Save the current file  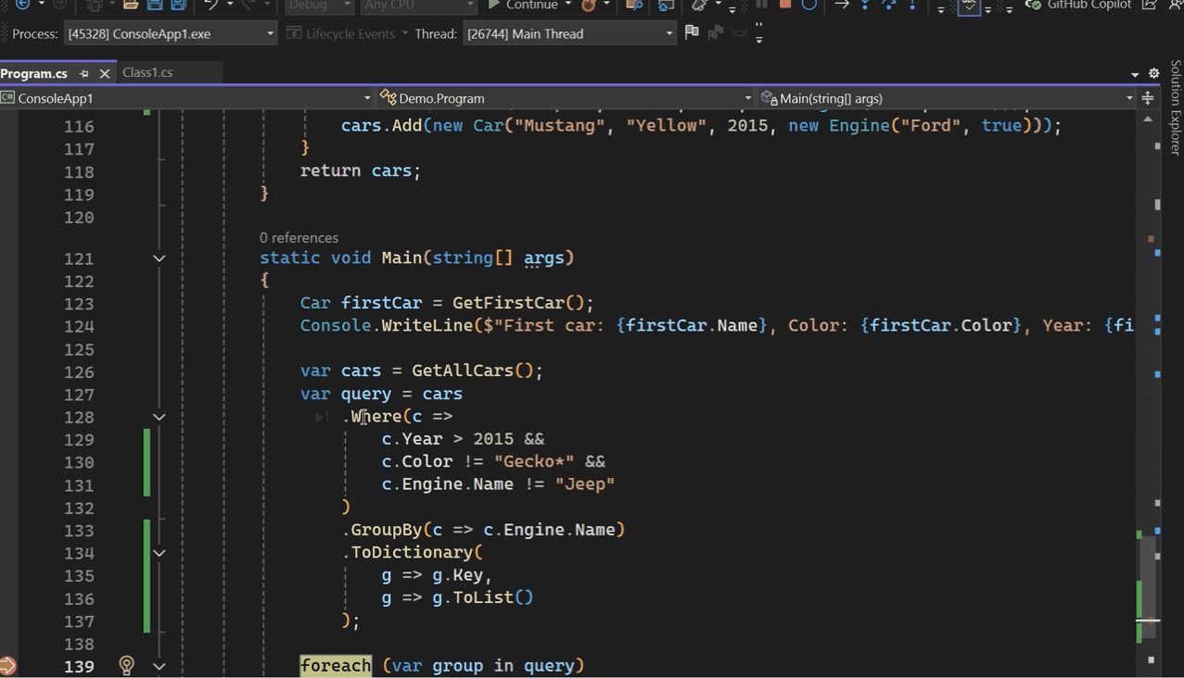pyautogui.click(x=155, y=6)
